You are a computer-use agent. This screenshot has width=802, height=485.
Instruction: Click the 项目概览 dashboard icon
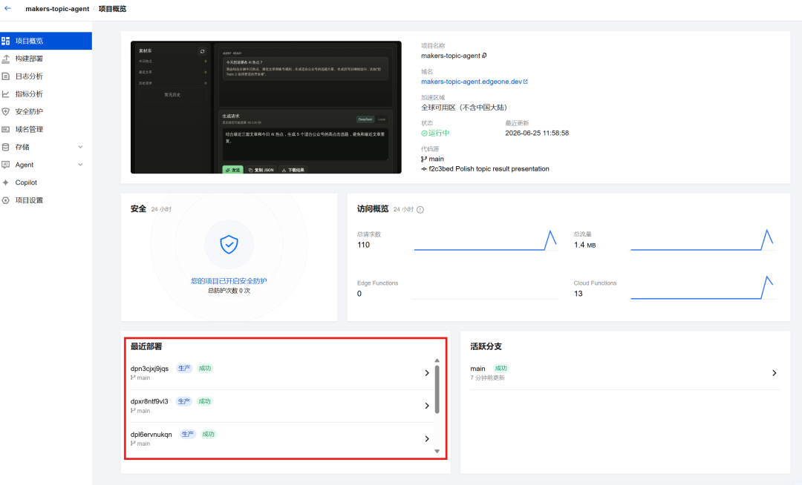6,41
